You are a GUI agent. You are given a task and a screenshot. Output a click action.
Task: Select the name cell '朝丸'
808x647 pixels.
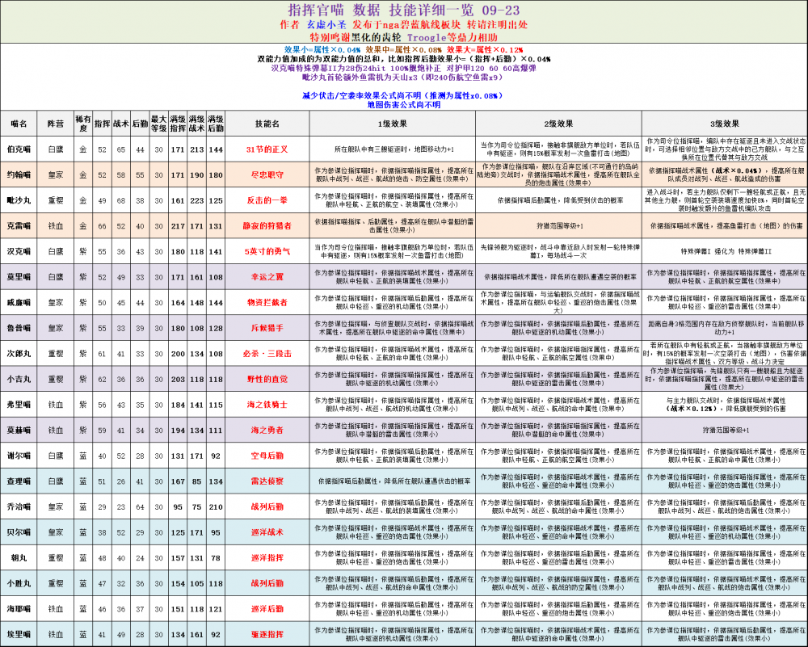pos(19,558)
